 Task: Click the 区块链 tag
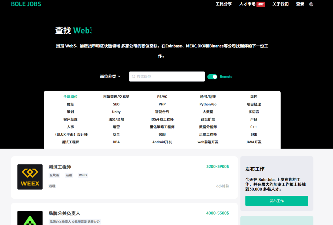click(54, 175)
